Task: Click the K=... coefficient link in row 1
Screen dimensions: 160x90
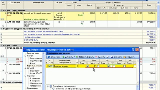Action: (x=9, y=15)
